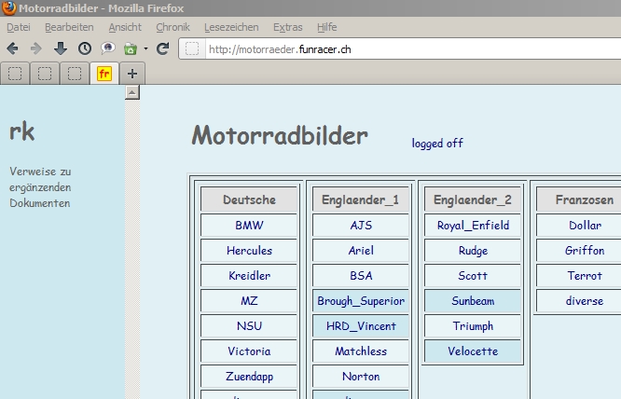Image resolution: width=621 pixels, height=399 pixels.
Task: Open the BSA link
Action: coord(361,276)
